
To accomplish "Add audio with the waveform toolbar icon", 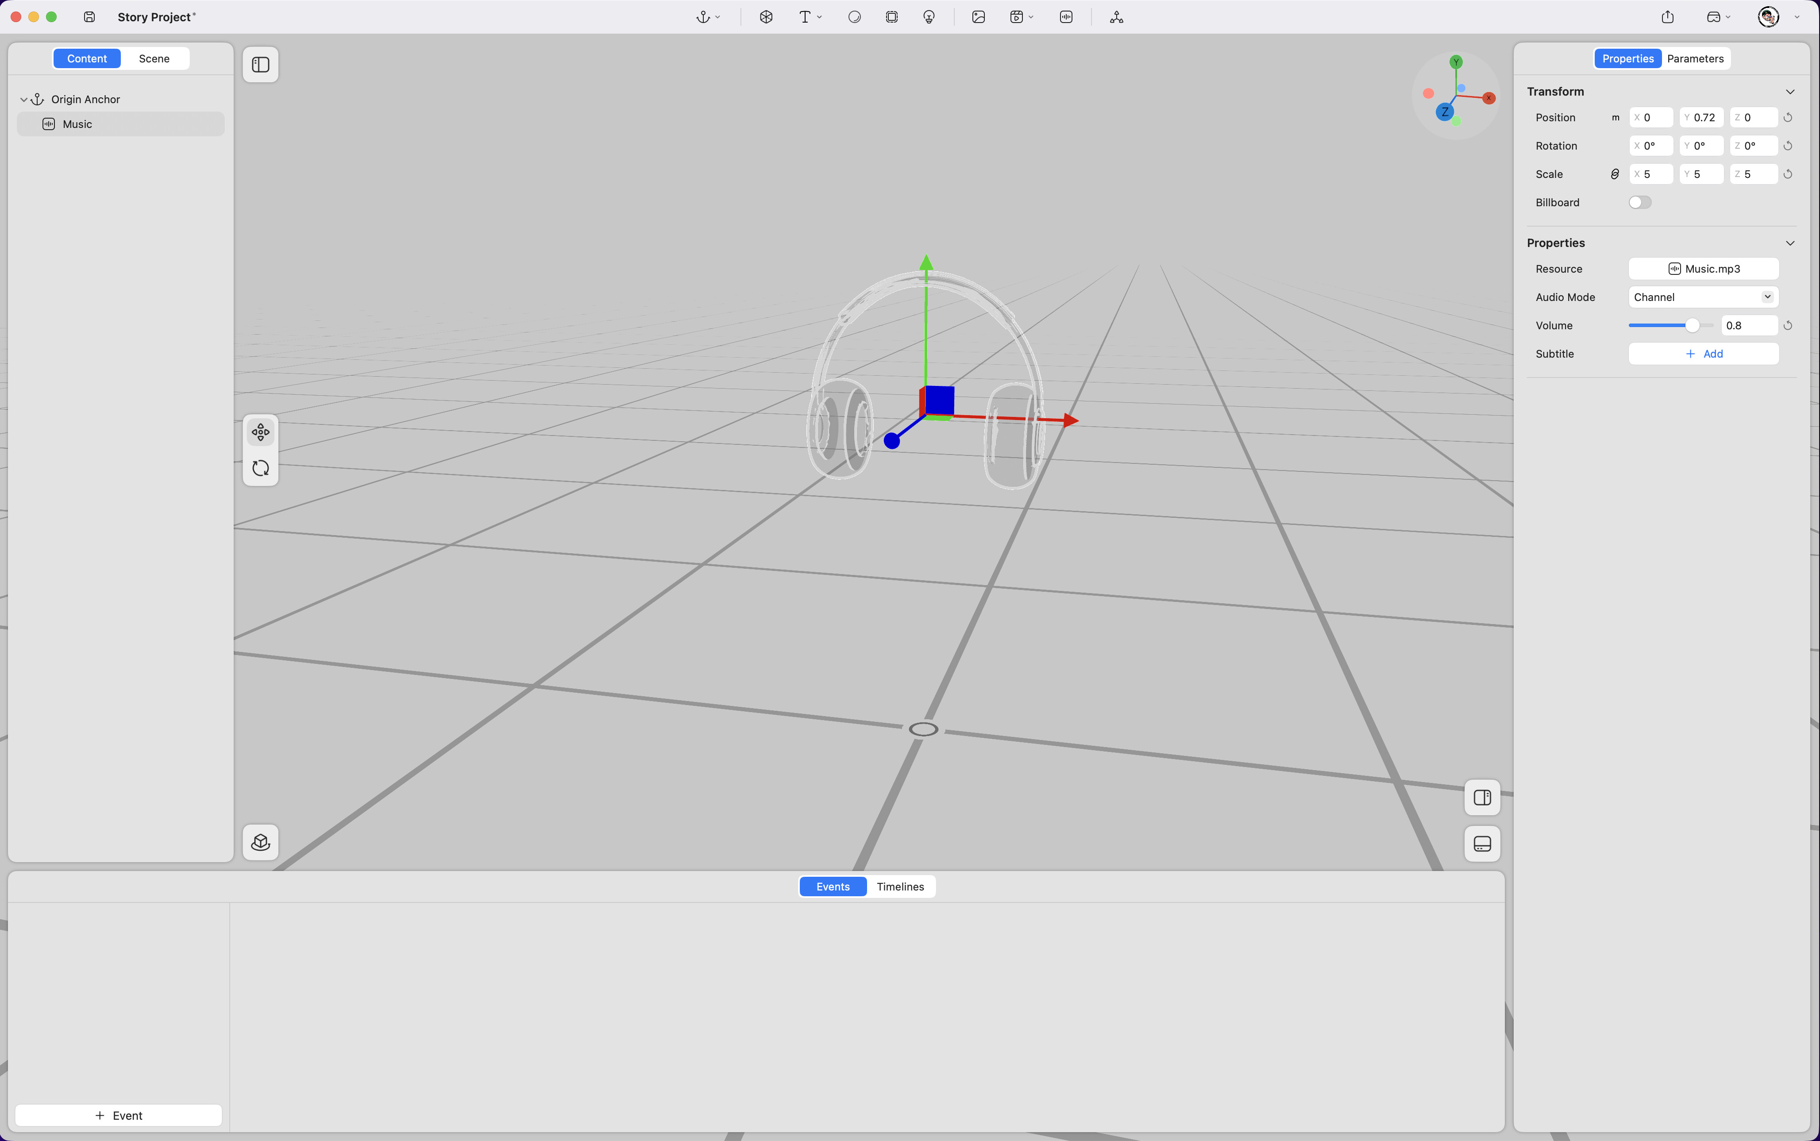I will click(1066, 17).
